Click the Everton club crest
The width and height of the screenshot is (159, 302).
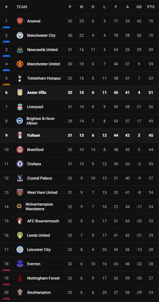click(20, 264)
